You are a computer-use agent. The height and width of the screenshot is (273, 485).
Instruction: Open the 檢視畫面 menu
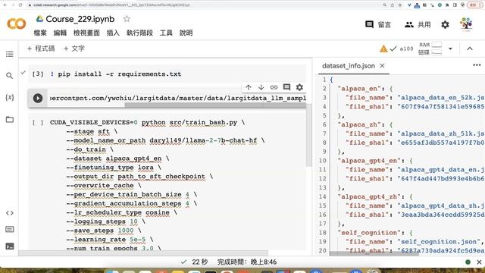tap(86, 33)
